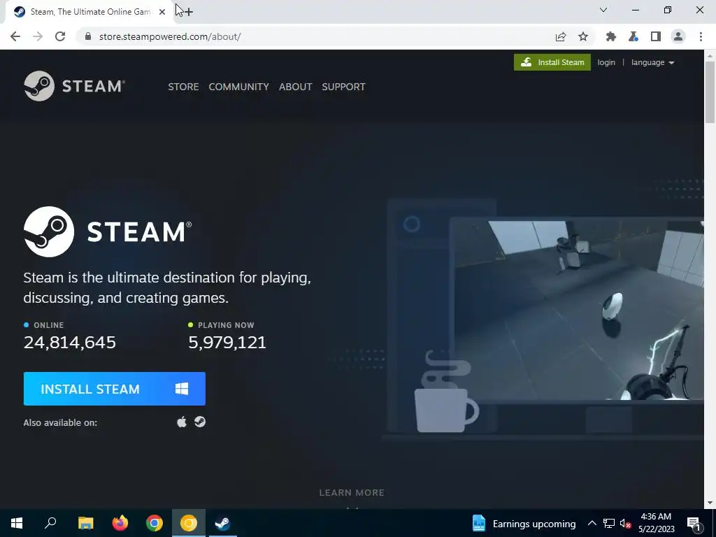Viewport: 716px width, 537px height.
Task: Reload the current page
Action: point(60,36)
